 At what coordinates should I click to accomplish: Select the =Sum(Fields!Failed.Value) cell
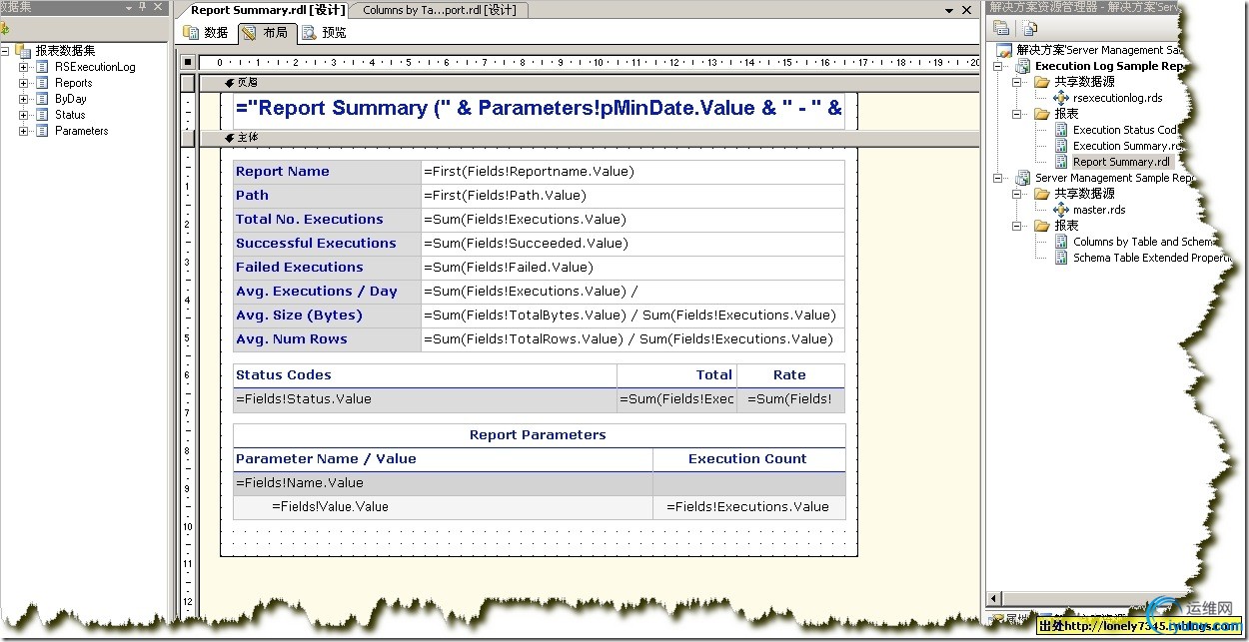pyautogui.click(x=632, y=268)
